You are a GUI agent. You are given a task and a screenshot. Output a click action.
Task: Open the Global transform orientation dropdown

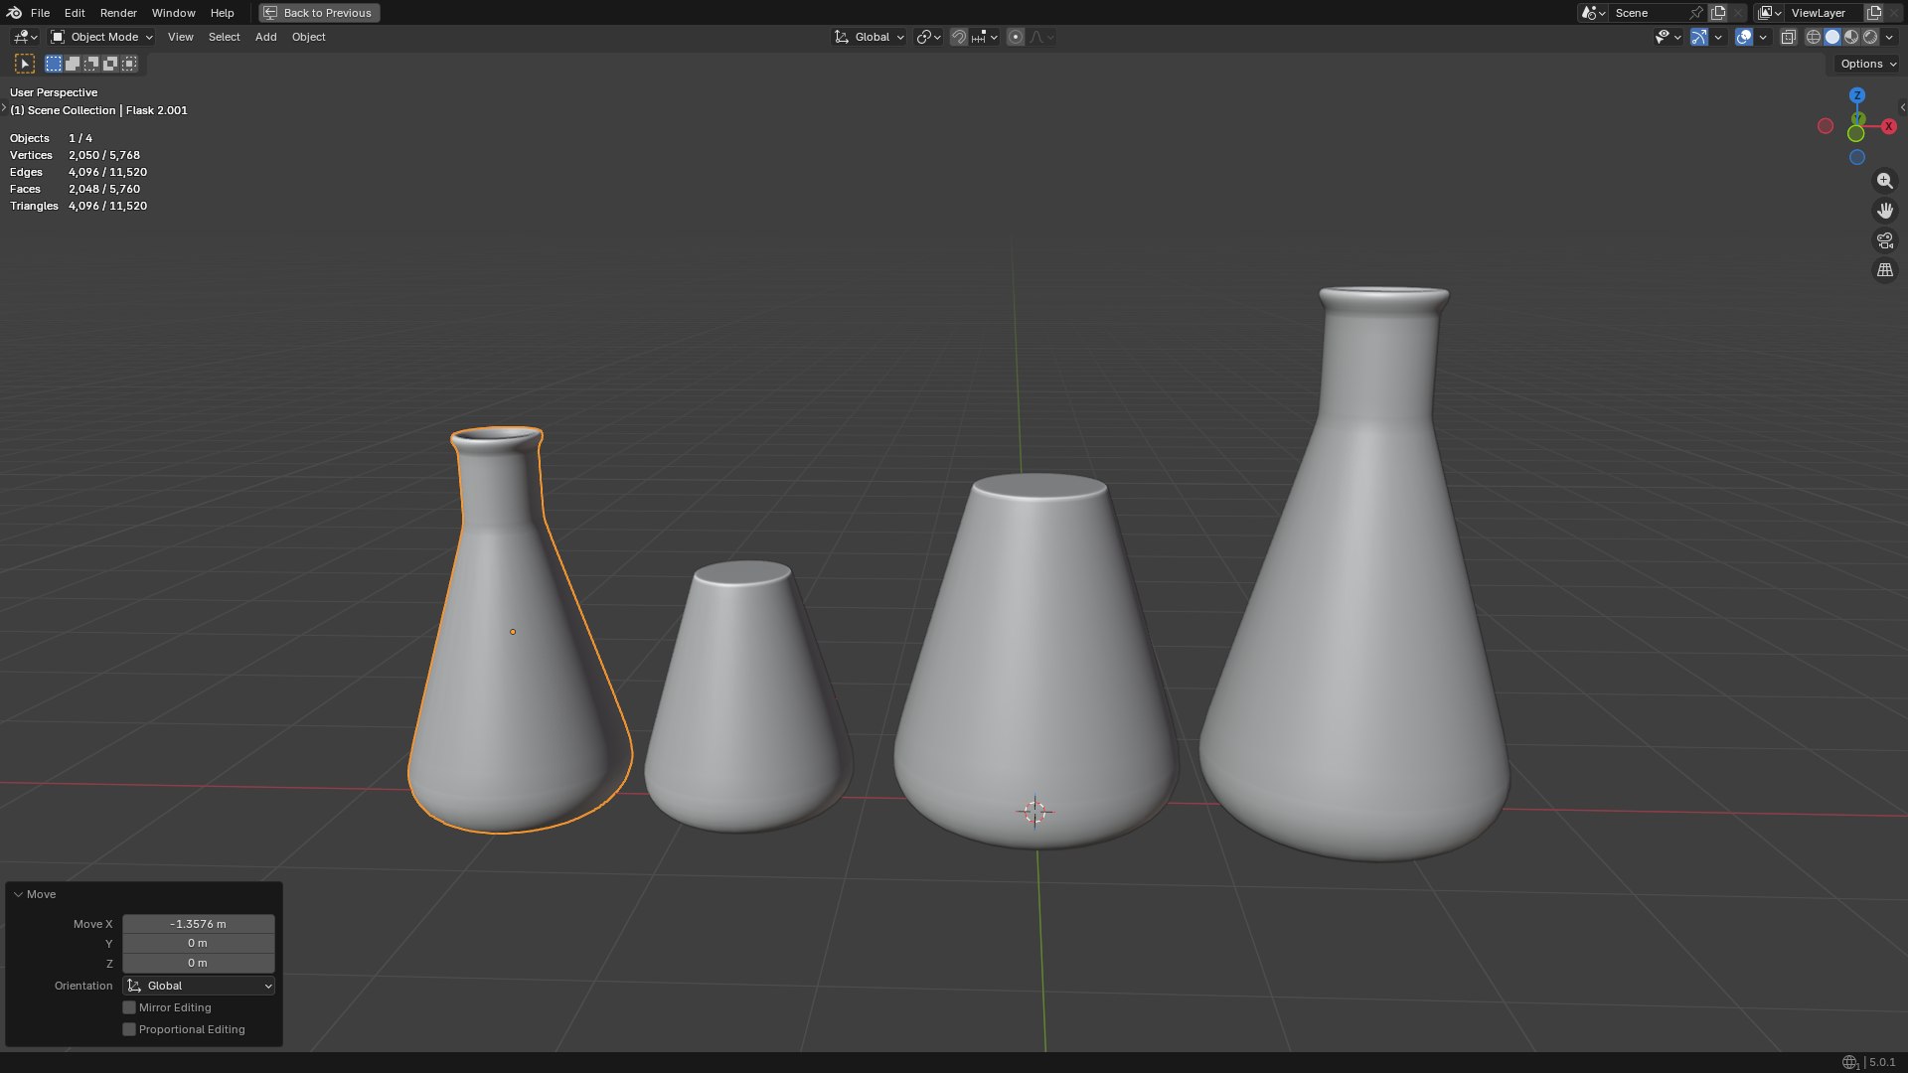click(869, 37)
